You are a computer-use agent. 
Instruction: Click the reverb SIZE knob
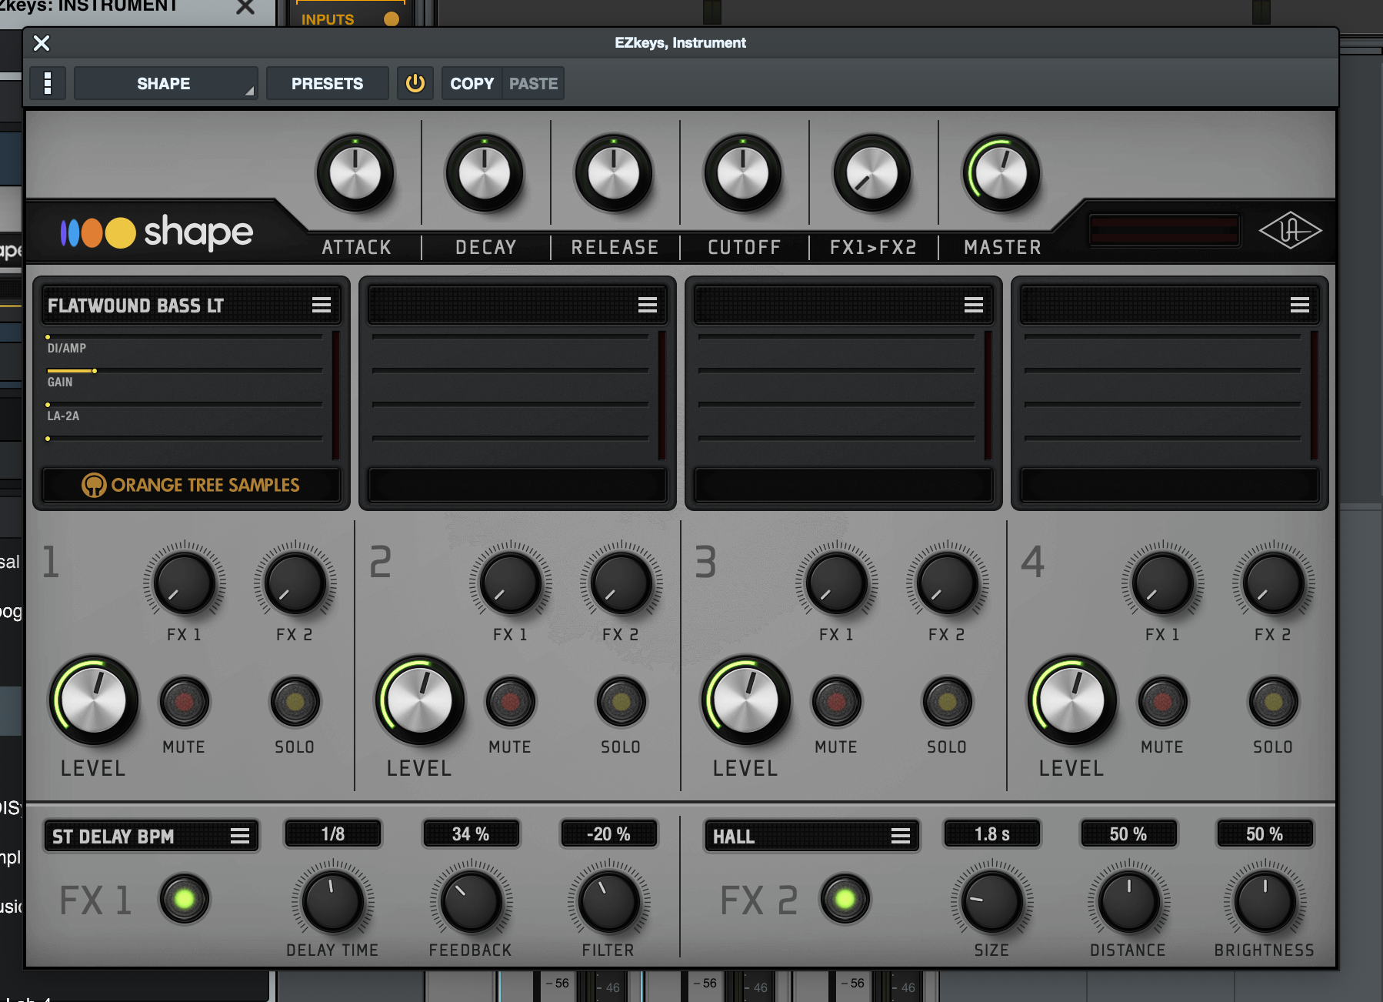tap(992, 901)
